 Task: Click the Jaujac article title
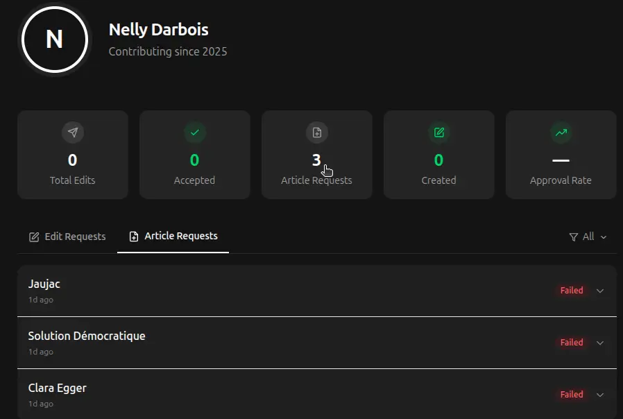[x=44, y=284]
